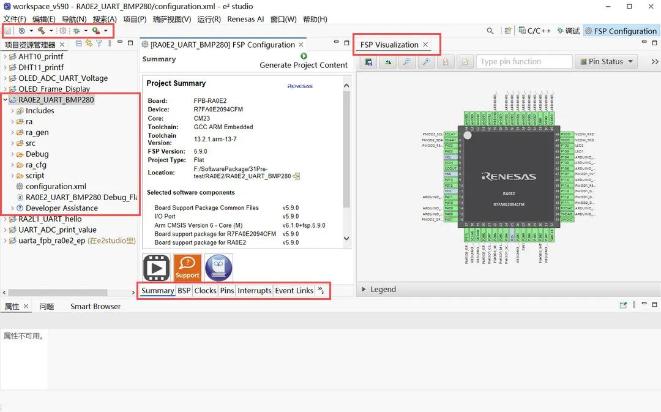Click the search magnifier in top-right toolbar

490,31
